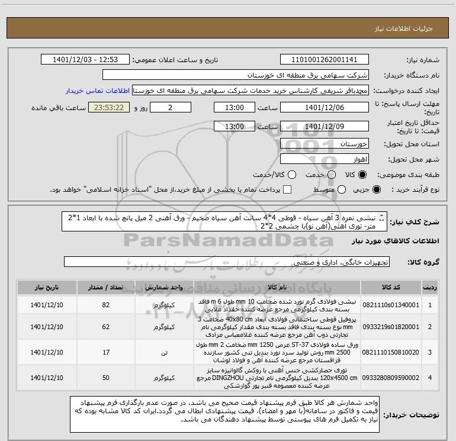
Task: Click the response deadline hour field 13:00
Action: [x=235, y=107]
